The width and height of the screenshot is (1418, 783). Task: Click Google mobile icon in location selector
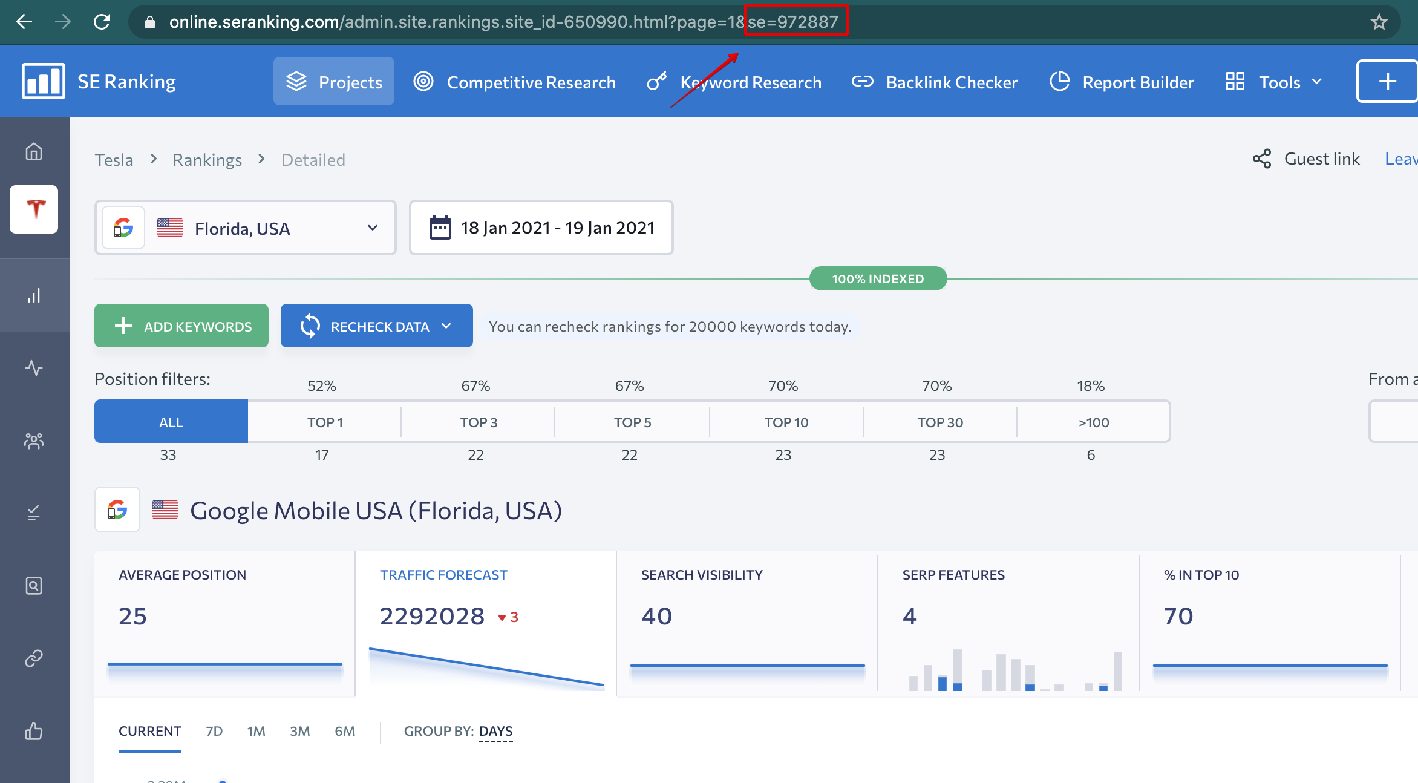(x=123, y=228)
